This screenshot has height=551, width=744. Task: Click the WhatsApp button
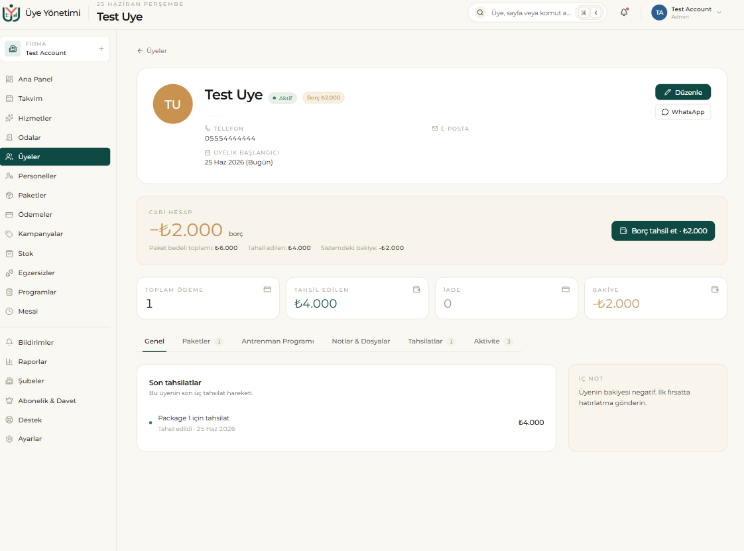coord(683,112)
